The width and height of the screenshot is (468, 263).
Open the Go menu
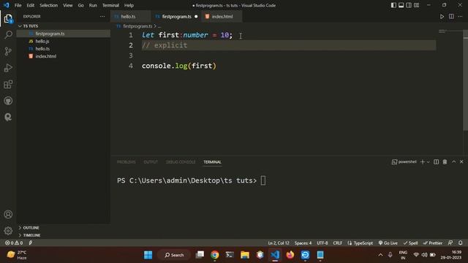coord(81,5)
